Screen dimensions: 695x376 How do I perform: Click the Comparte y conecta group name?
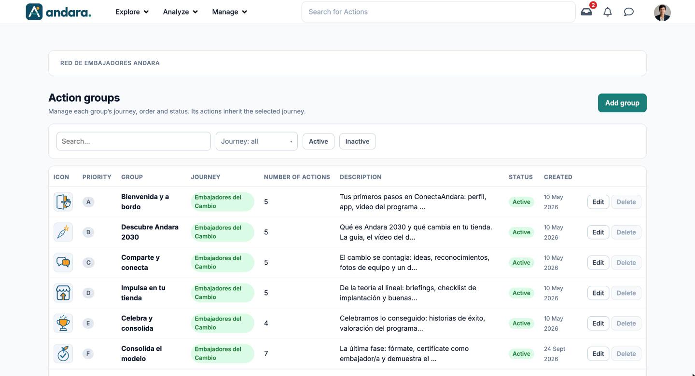pos(140,262)
